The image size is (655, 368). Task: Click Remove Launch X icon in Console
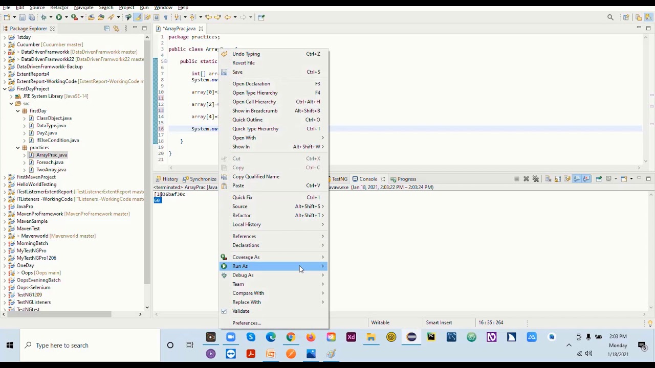(x=526, y=179)
